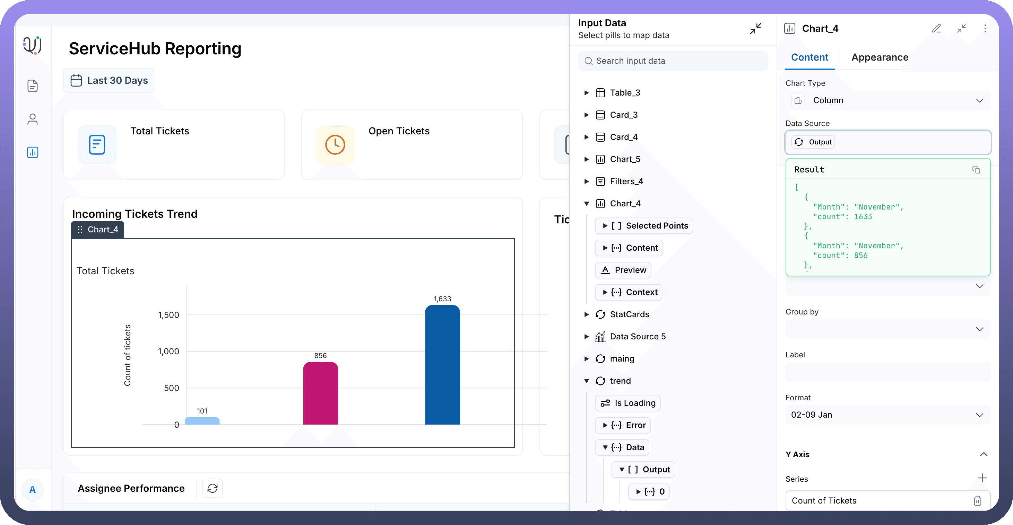
Task: Expand the Table_3 tree node
Action: (x=586, y=93)
